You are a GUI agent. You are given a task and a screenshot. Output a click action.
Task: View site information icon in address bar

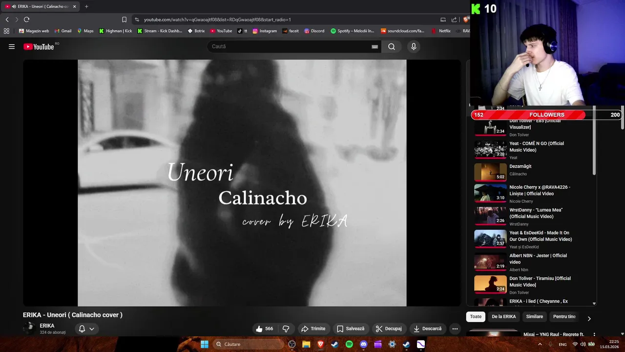(x=137, y=20)
